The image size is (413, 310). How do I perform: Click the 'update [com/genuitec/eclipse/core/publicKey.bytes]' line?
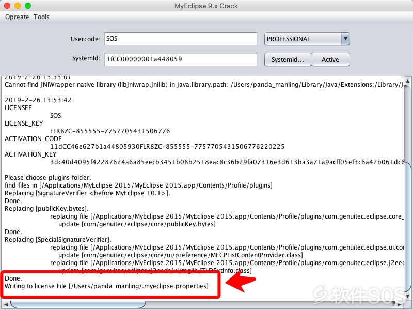137,224
